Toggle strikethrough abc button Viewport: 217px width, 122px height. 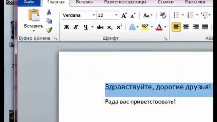point(100,27)
